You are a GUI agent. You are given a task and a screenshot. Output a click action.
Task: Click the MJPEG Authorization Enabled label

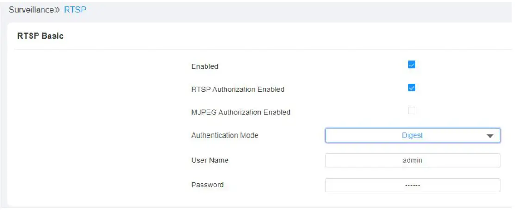[x=241, y=112]
